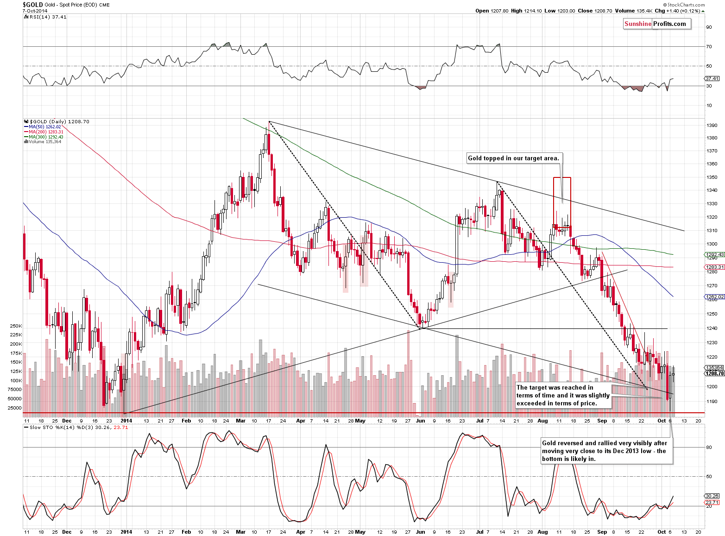Click the Low 1203.00 header value
Screen dimensions: 725x536
tap(560, 11)
